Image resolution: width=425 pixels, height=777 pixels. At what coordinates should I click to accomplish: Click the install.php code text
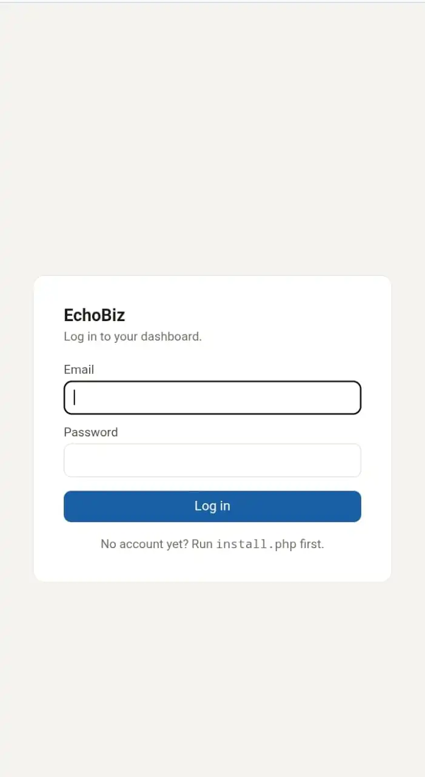click(x=256, y=544)
